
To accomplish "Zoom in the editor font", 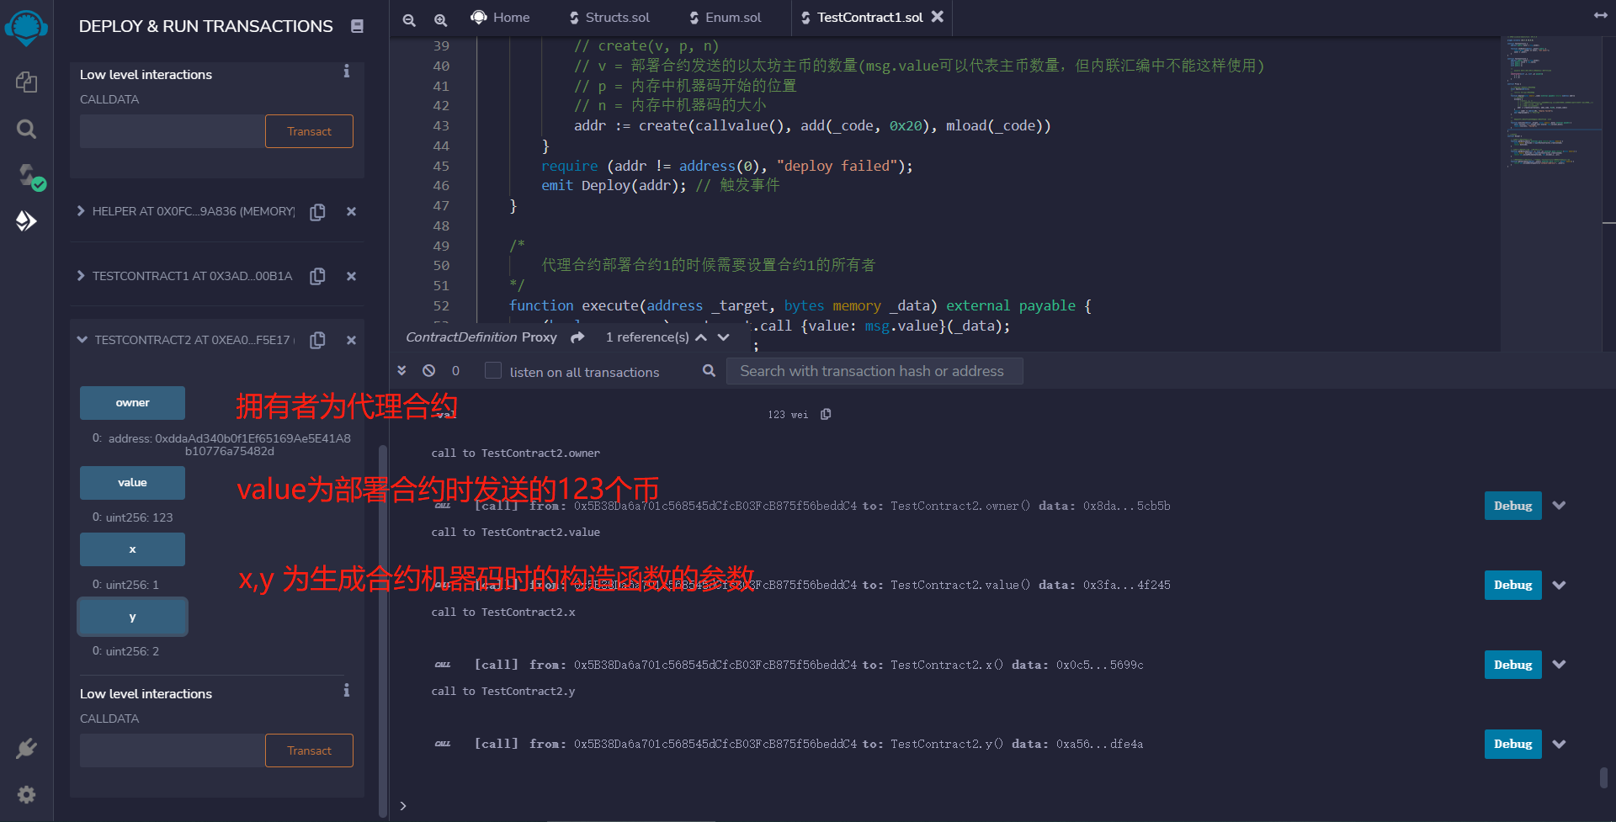I will (440, 19).
